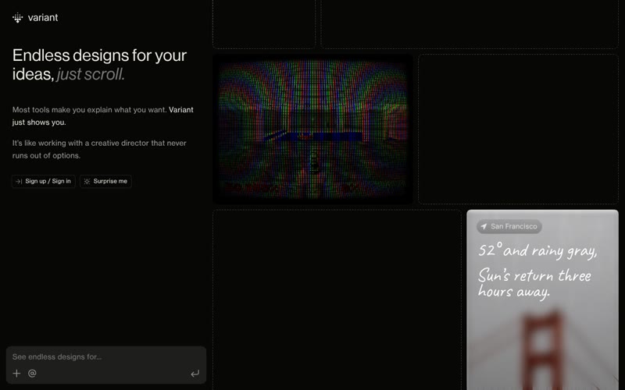This screenshot has width=625, height=390.
Task: Open the colorful pixel-grid design thumbnail
Action: [x=313, y=129]
